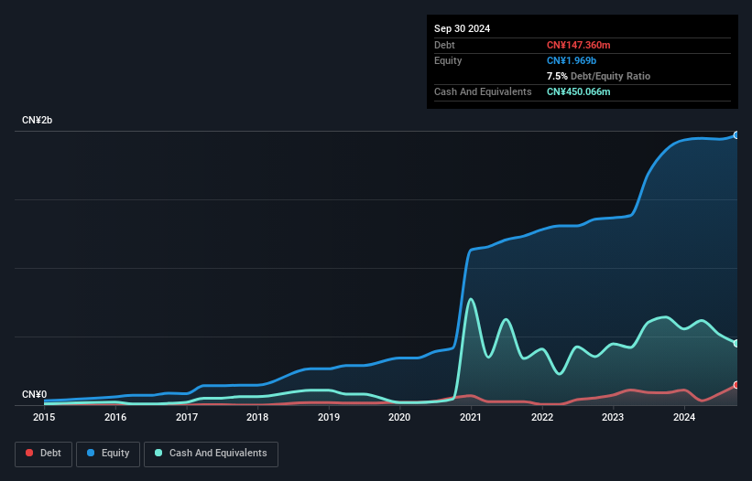Click the 2018 x-axis label

click(x=257, y=417)
